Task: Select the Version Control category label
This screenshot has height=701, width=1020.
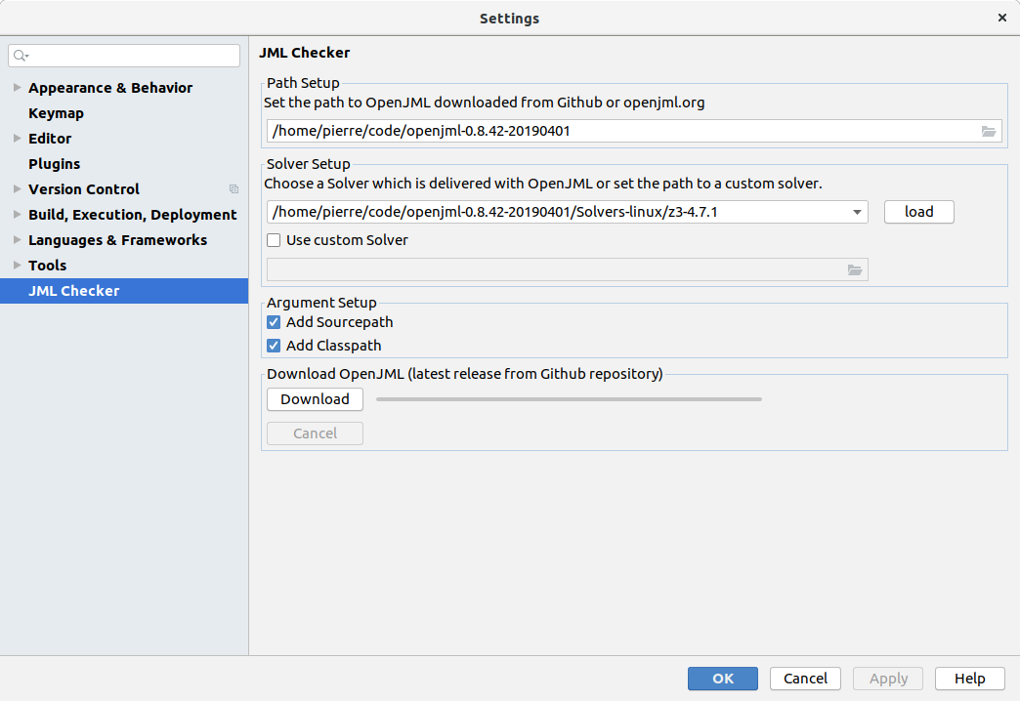Action: pyautogui.click(x=83, y=189)
